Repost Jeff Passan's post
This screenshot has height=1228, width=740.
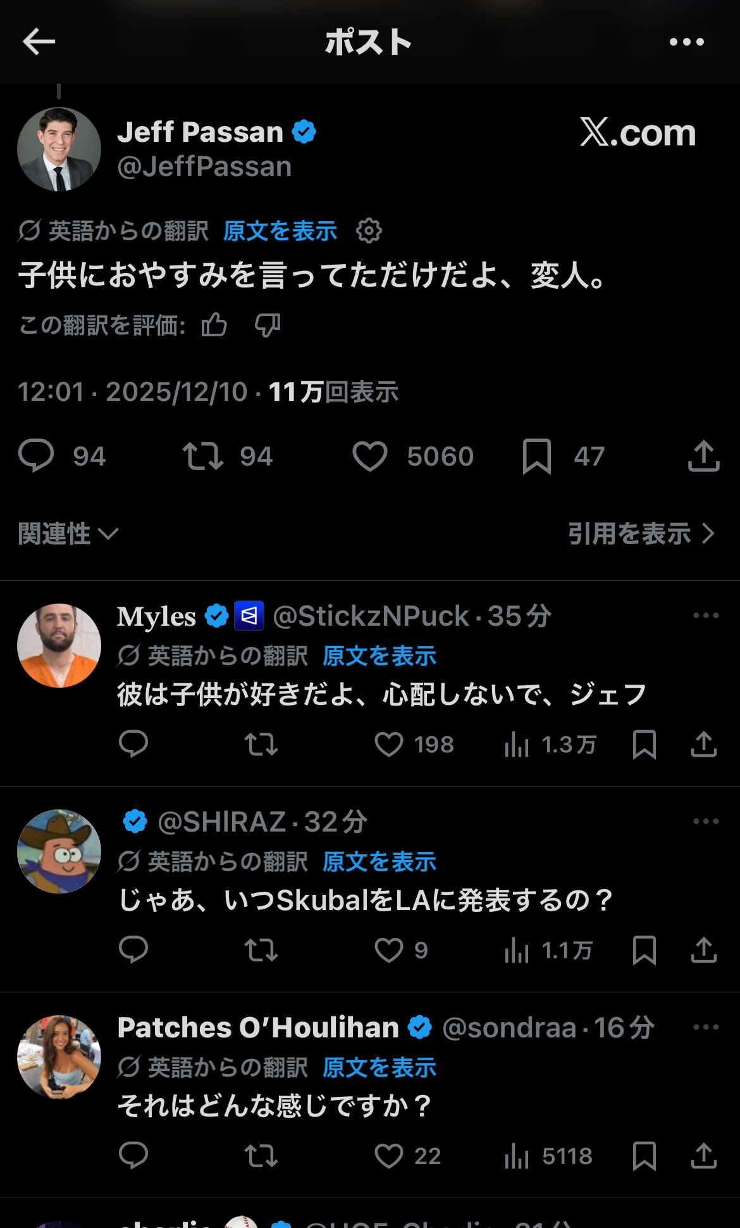(203, 456)
